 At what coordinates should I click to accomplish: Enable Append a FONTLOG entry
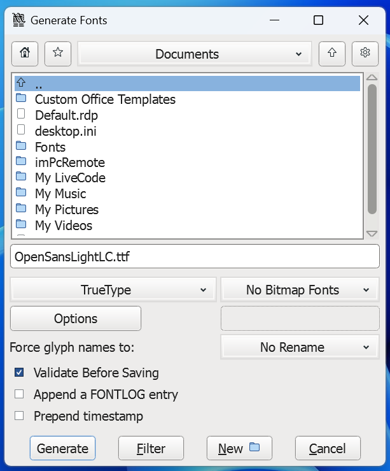coord(20,395)
